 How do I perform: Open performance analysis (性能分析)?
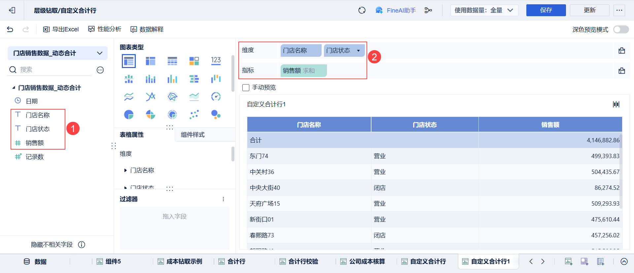[105, 29]
